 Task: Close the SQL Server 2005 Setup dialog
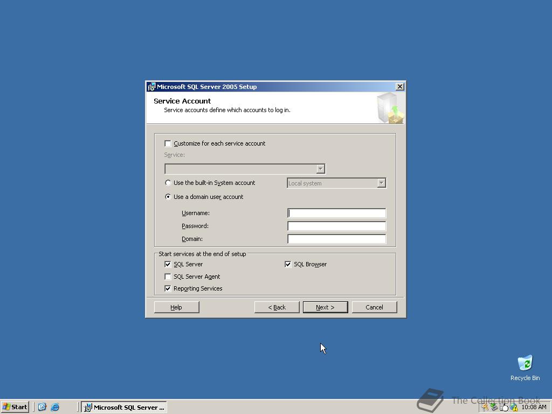point(400,87)
